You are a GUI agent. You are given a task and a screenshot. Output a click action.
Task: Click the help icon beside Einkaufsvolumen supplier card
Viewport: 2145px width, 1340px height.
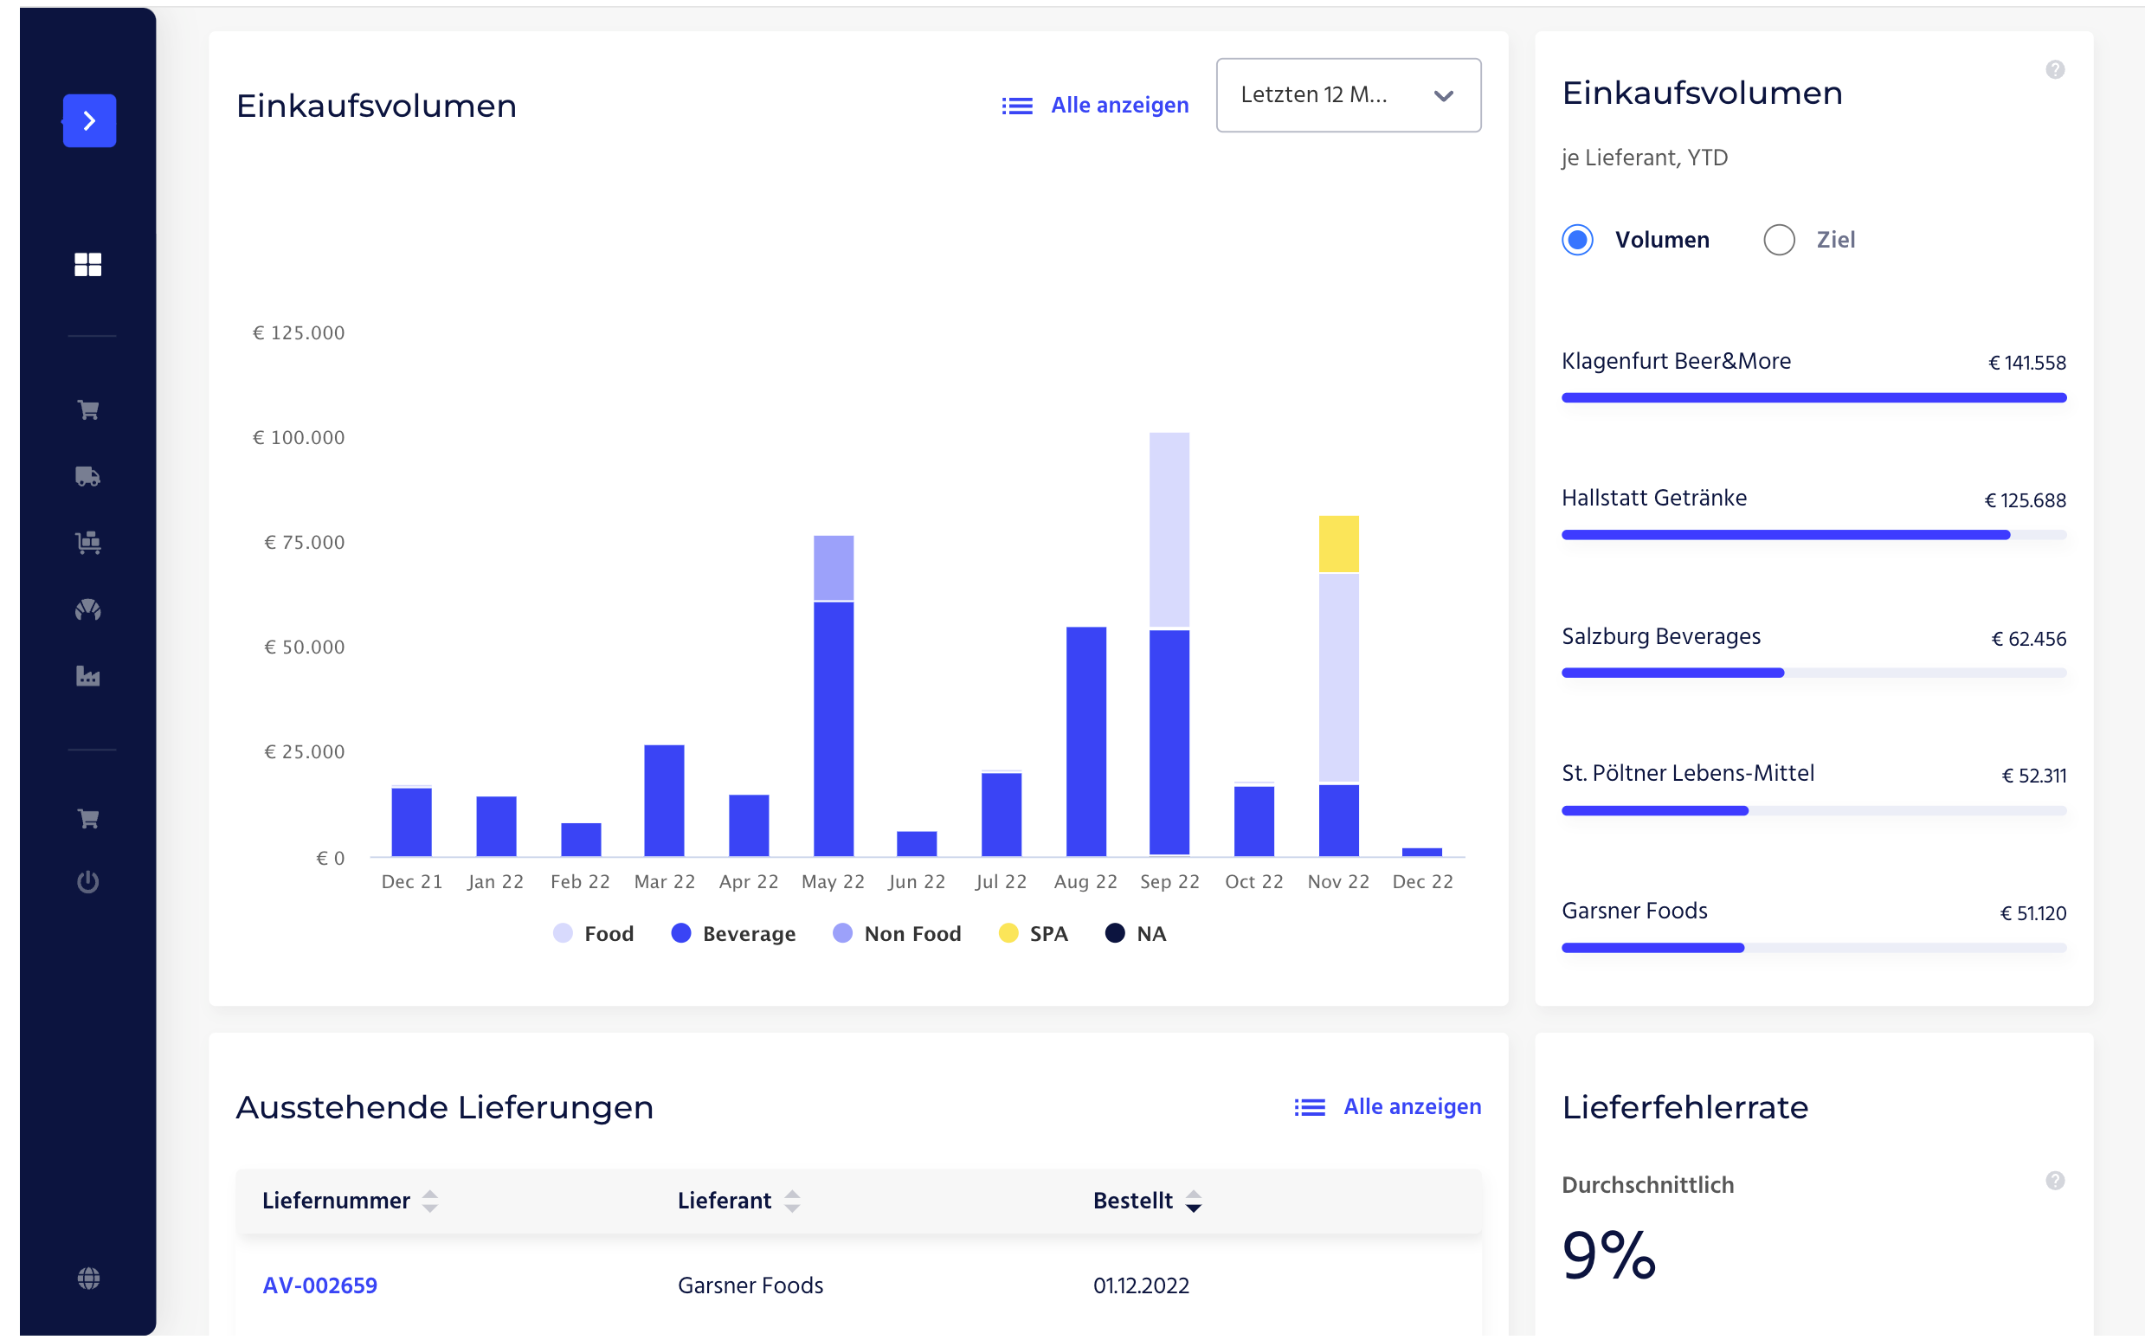click(2055, 69)
